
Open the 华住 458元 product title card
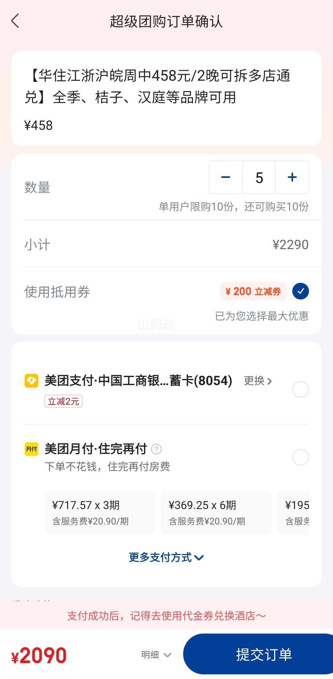pos(166,98)
